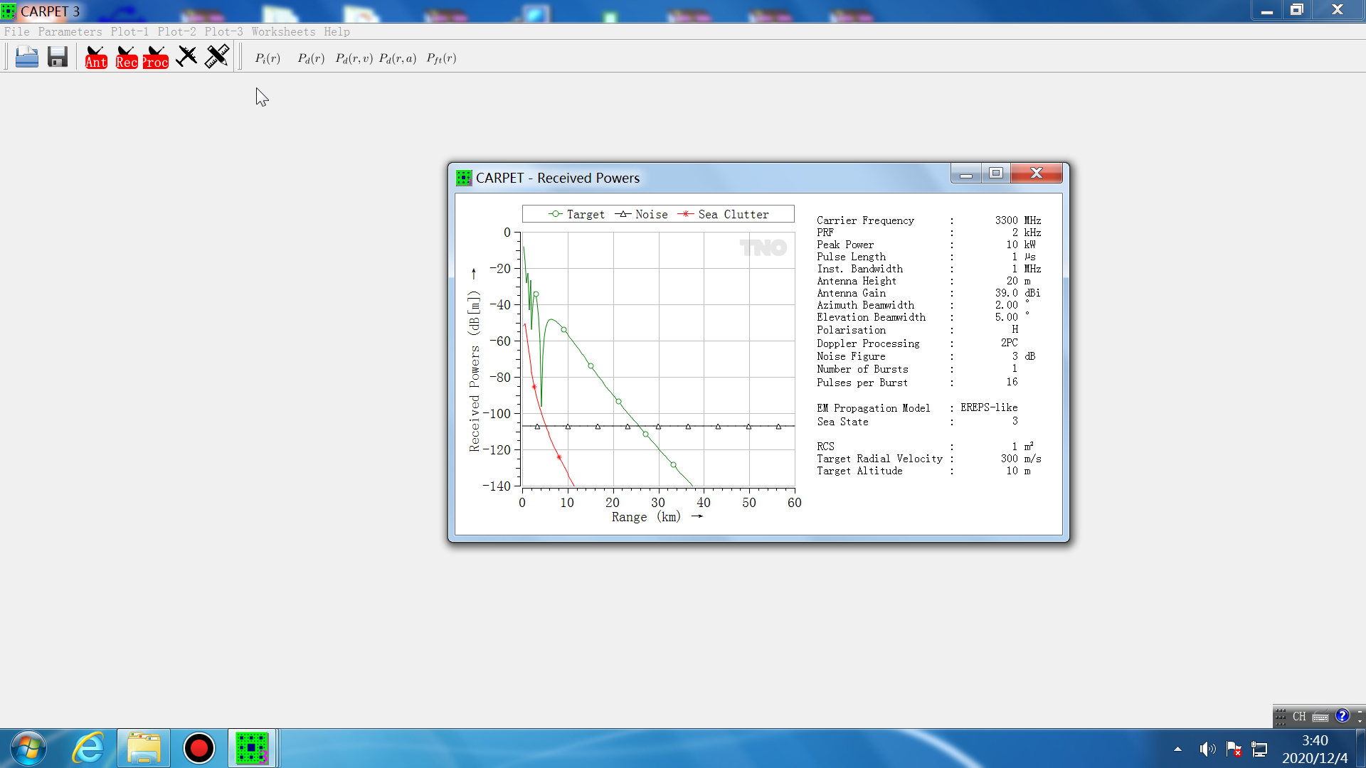The width and height of the screenshot is (1366, 768).
Task: Click the Target Altitude label
Action: (x=859, y=471)
